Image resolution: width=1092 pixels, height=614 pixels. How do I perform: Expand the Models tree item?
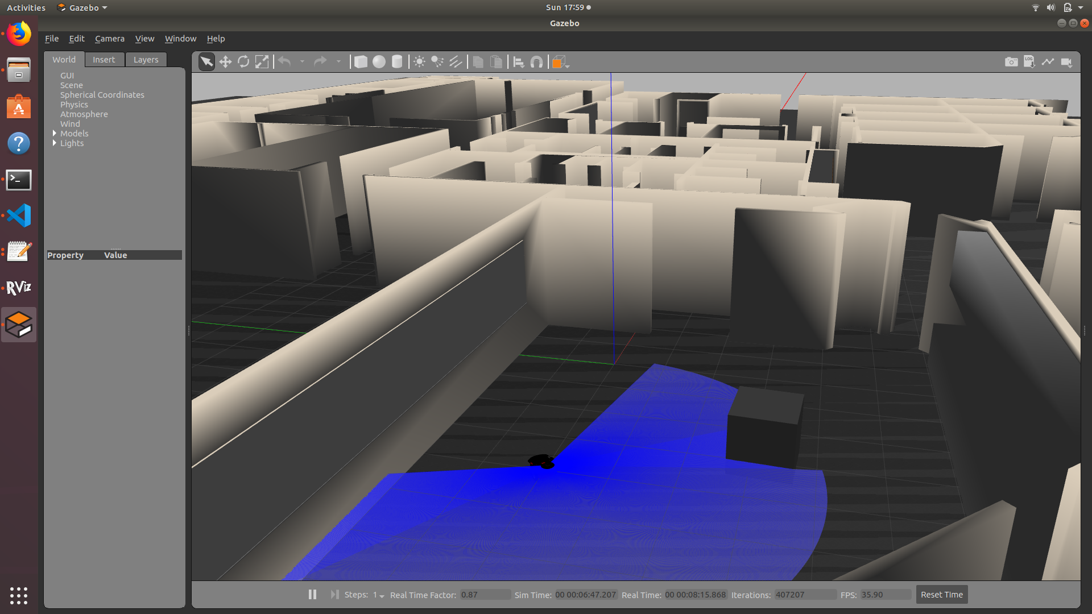tap(55, 134)
